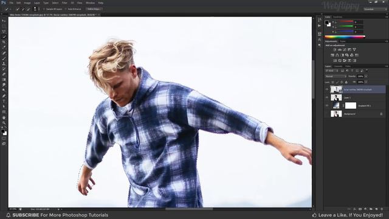The image size is (389, 219).
Task: Open the Select menu
Action: click(55, 3)
